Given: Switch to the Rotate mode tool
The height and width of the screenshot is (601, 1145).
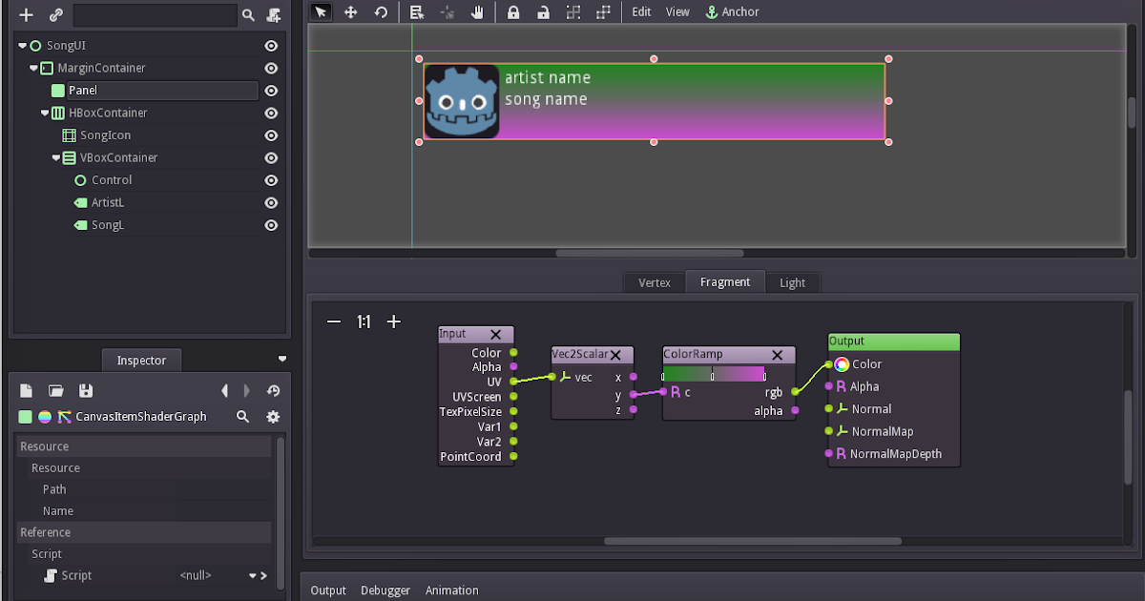Looking at the screenshot, I should (382, 11).
